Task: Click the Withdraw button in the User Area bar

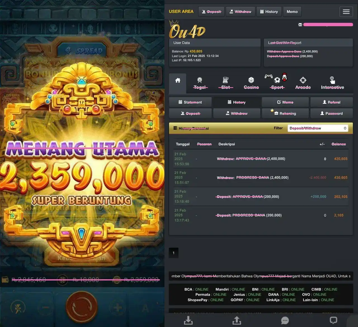Action: 241,11
